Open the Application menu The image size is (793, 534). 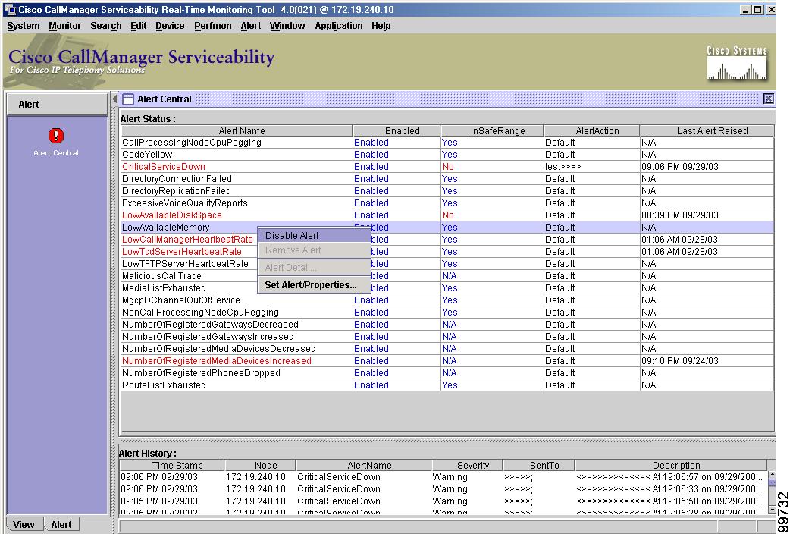point(339,26)
